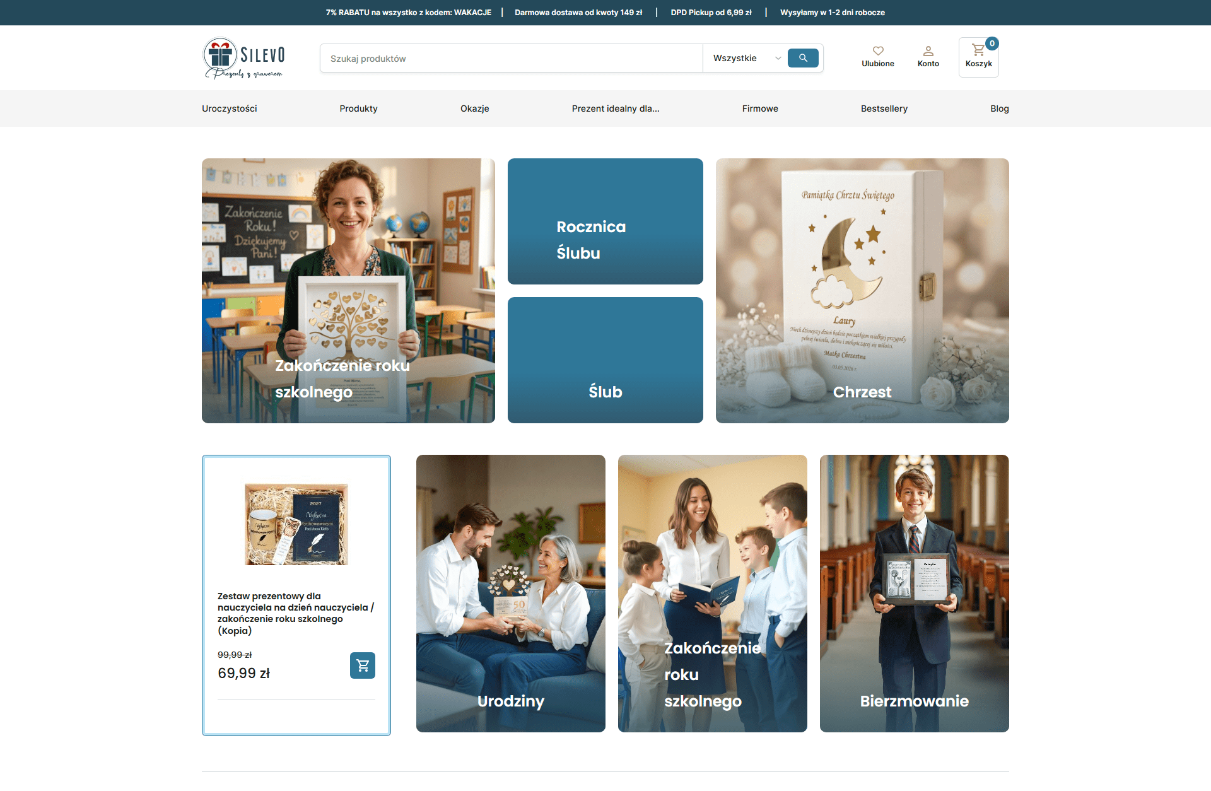Open the Produkty menu

(358, 108)
